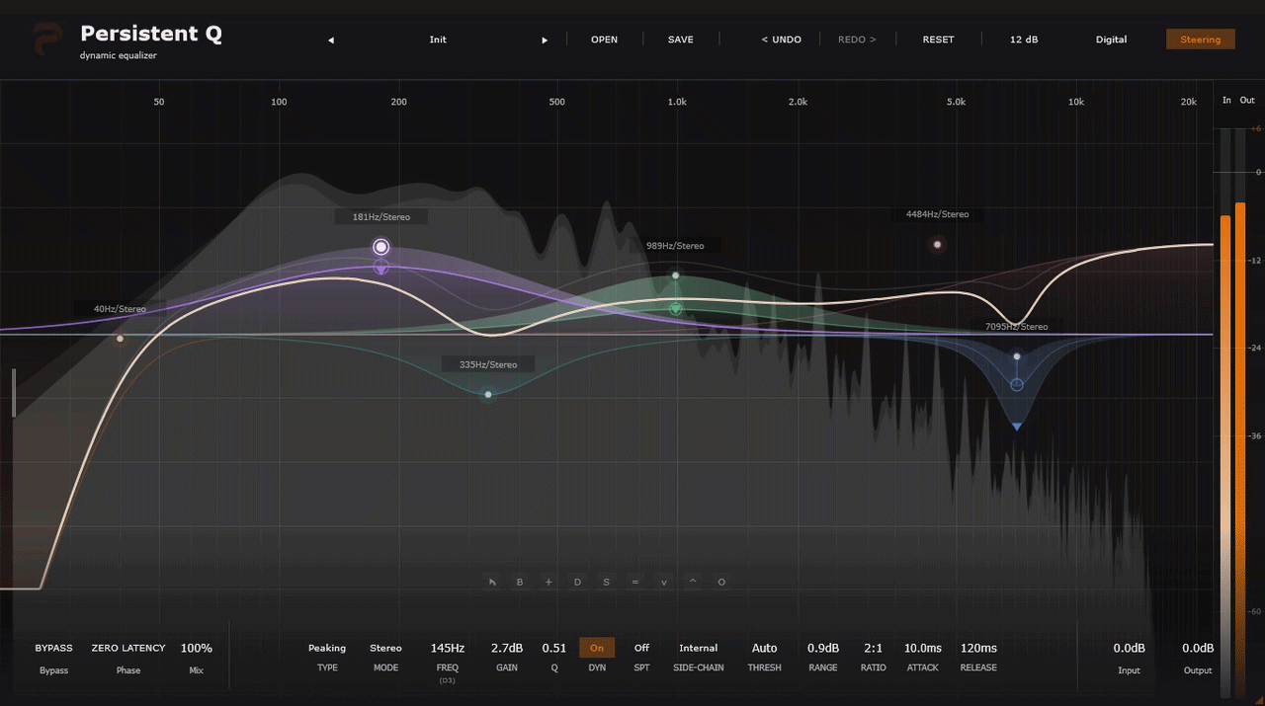Open the 2:1 RATIO selector
The width and height of the screenshot is (1265, 706).
click(873, 648)
